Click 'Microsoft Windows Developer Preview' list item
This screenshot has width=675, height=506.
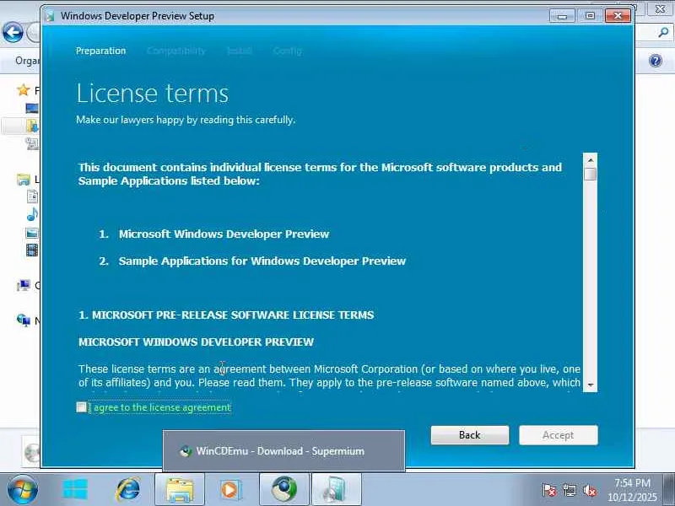coord(224,234)
